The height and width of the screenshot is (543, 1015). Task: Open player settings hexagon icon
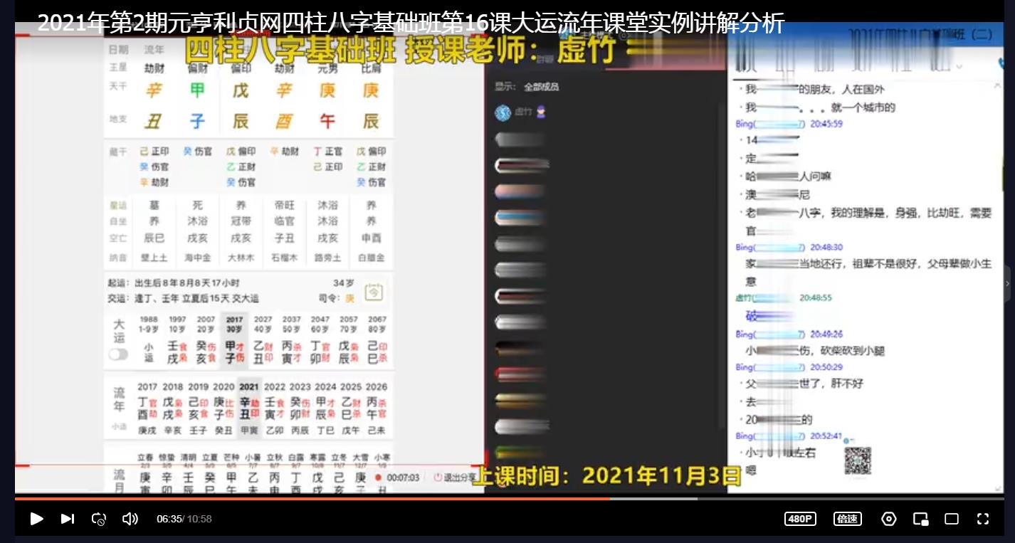[x=888, y=519]
